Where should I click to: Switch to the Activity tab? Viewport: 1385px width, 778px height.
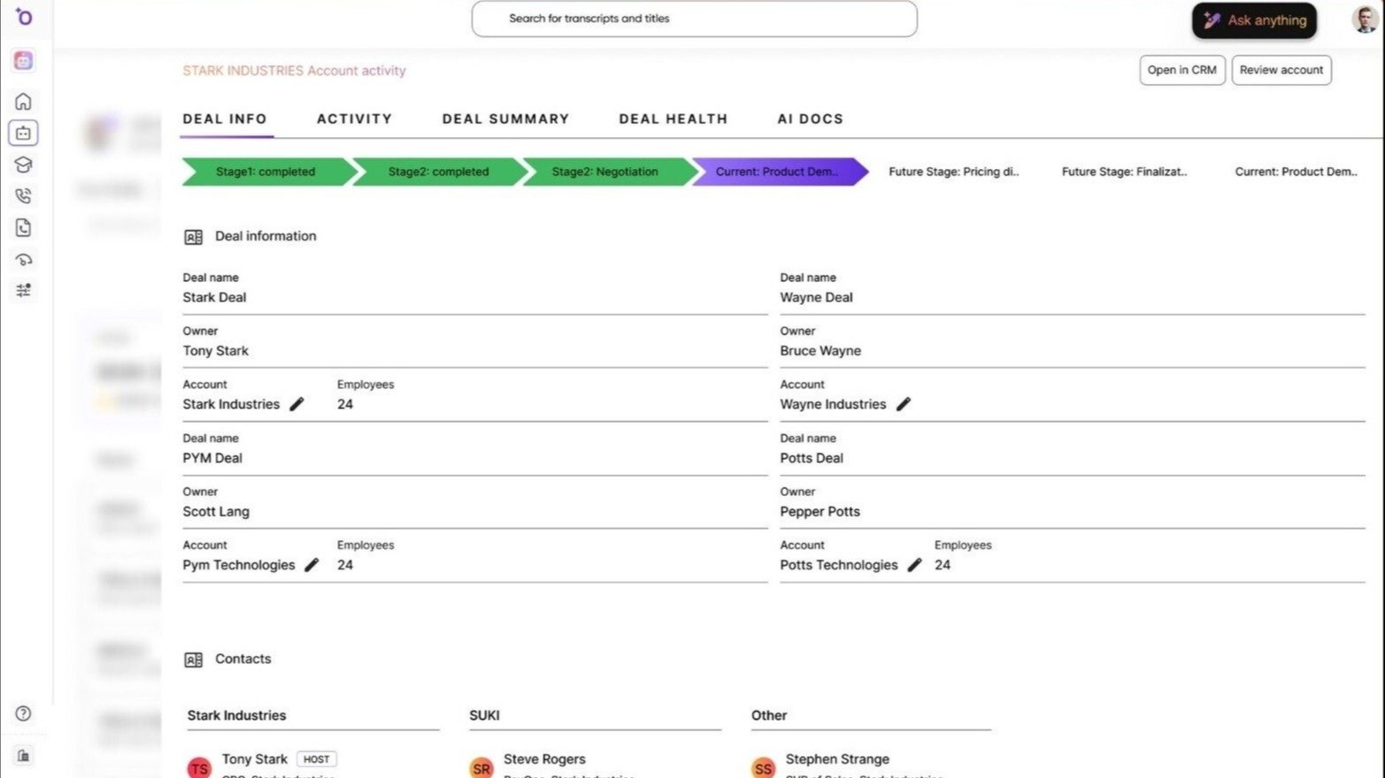pyautogui.click(x=354, y=119)
